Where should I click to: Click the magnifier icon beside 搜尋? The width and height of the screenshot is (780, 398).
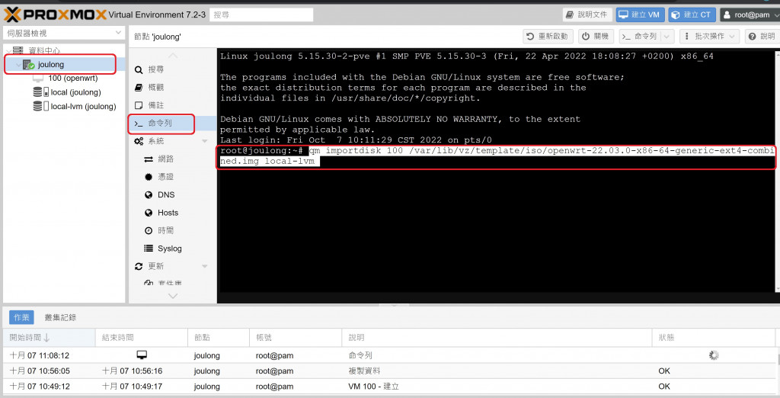tap(139, 69)
